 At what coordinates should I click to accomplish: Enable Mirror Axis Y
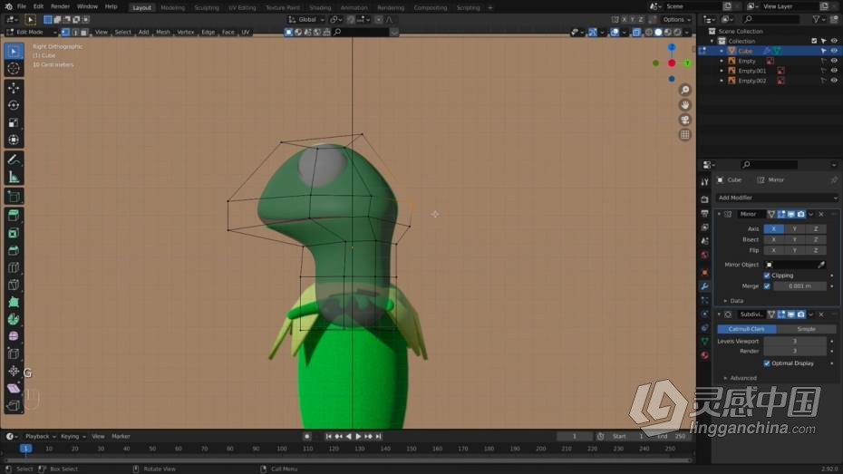(x=795, y=229)
